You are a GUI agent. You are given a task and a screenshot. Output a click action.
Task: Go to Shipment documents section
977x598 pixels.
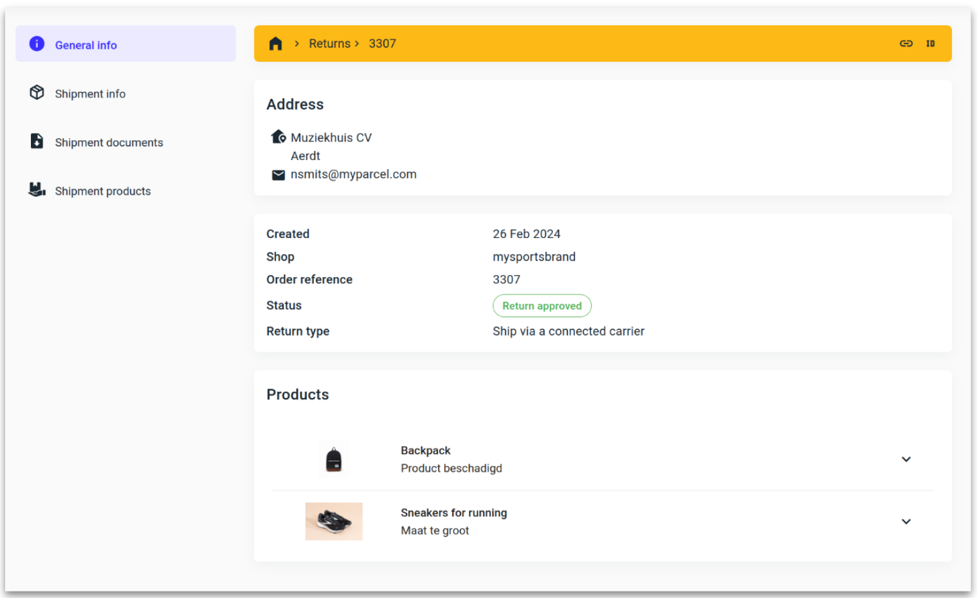tap(109, 143)
